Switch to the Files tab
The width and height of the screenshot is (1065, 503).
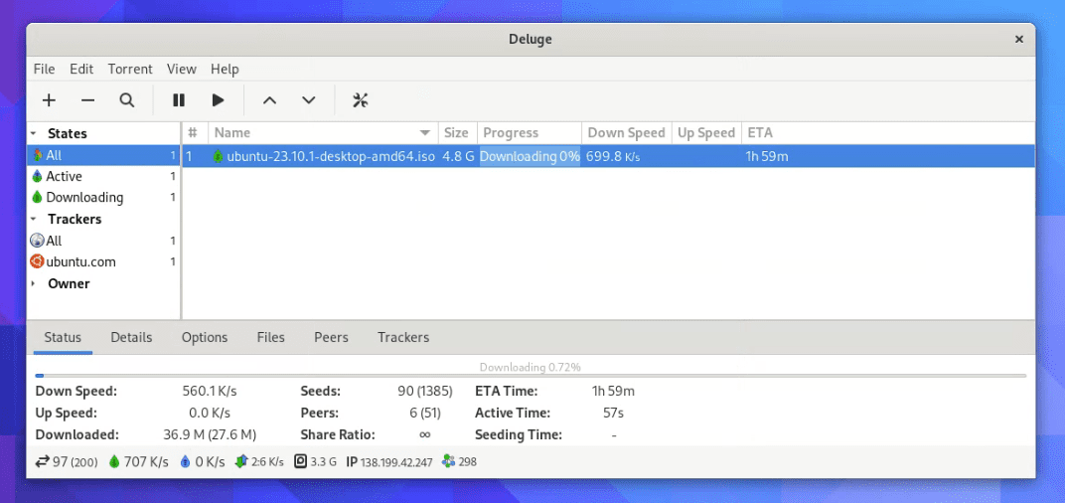(x=270, y=337)
